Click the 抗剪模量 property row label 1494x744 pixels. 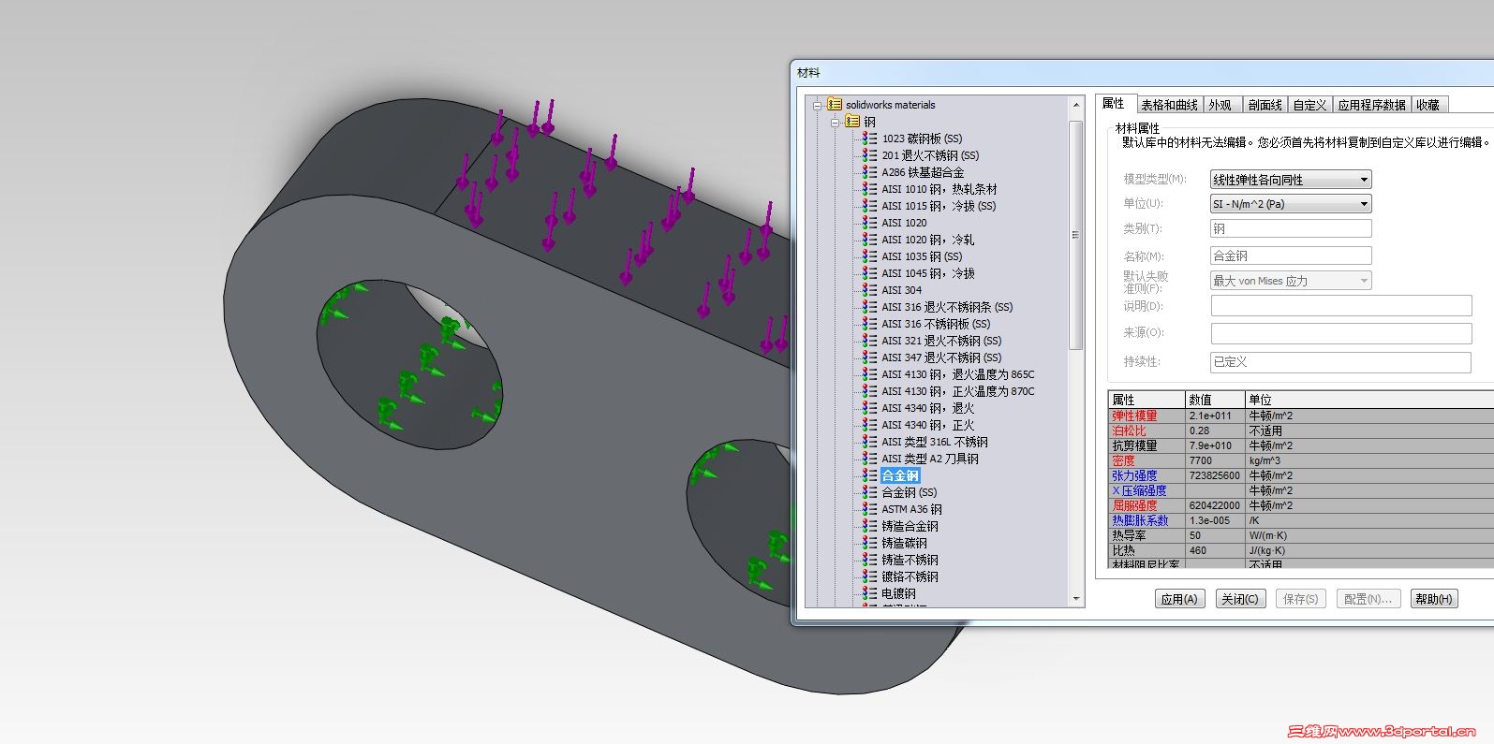coord(1134,445)
